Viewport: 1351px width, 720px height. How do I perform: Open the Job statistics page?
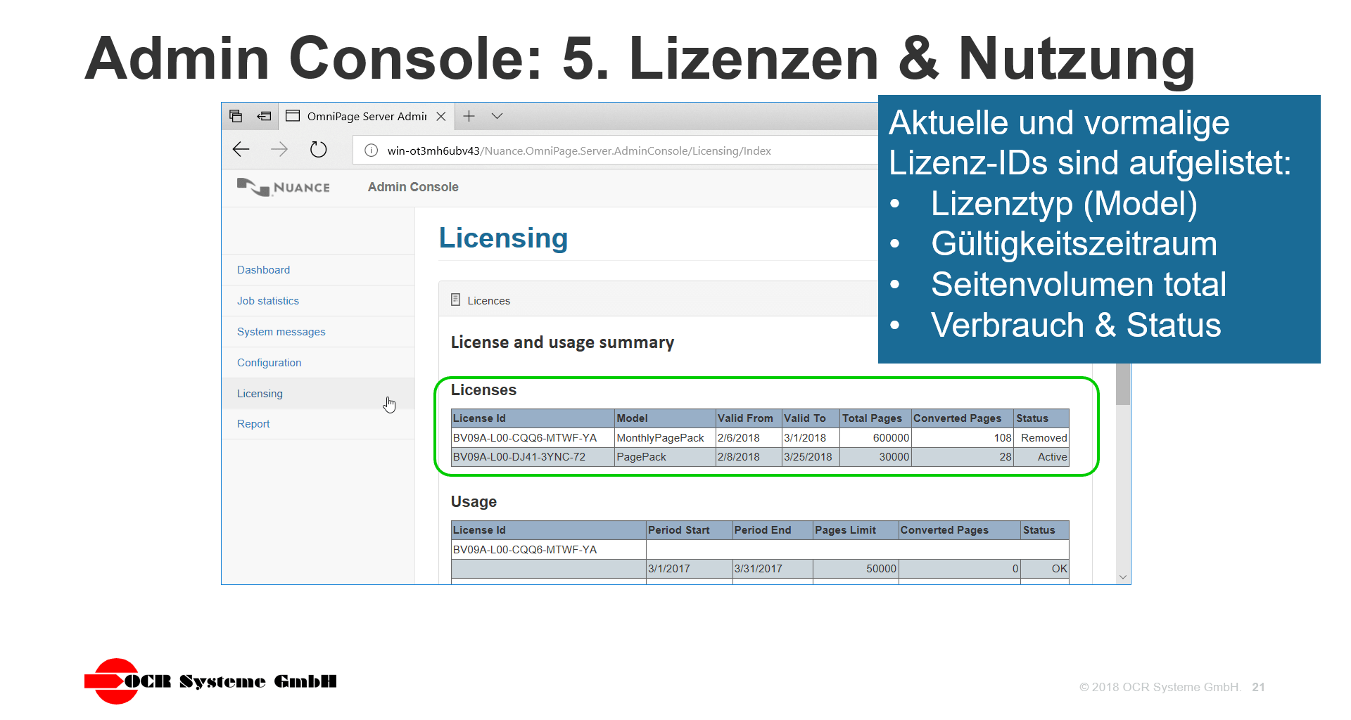click(267, 300)
